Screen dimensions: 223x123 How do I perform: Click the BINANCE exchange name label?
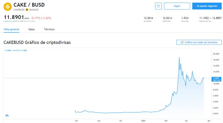click(34, 9)
